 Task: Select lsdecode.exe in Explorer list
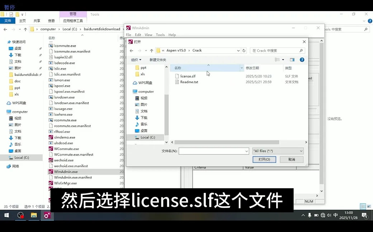pyautogui.click(x=65, y=63)
